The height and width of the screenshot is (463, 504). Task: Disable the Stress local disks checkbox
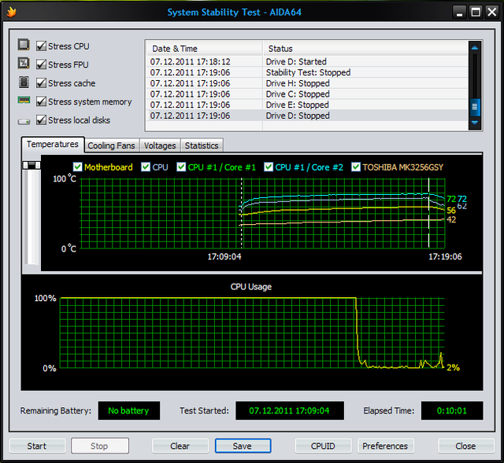coord(41,120)
